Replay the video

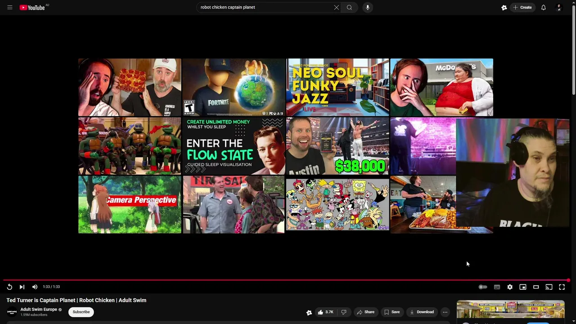click(9, 287)
